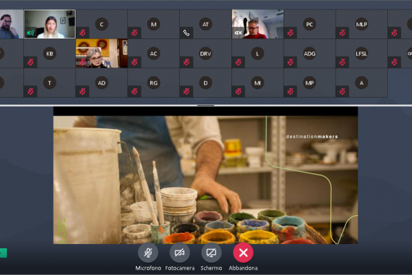Select participant tile C
This screenshot has width=412, height=275.
[x=102, y=24]
